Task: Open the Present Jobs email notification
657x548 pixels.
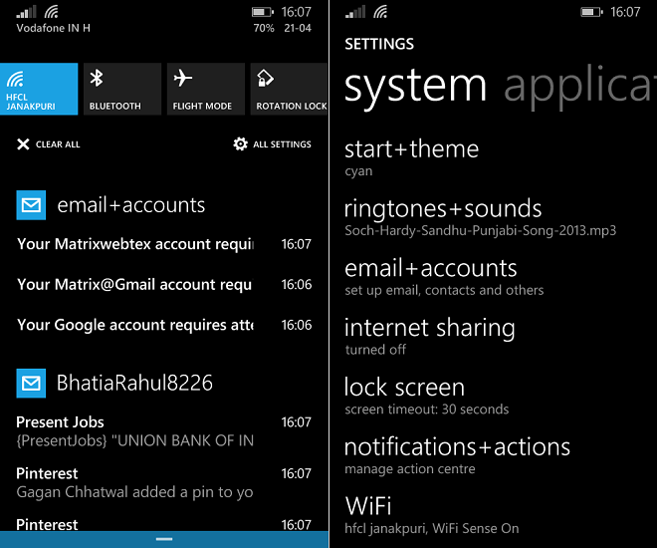Action: coord(164,431)
